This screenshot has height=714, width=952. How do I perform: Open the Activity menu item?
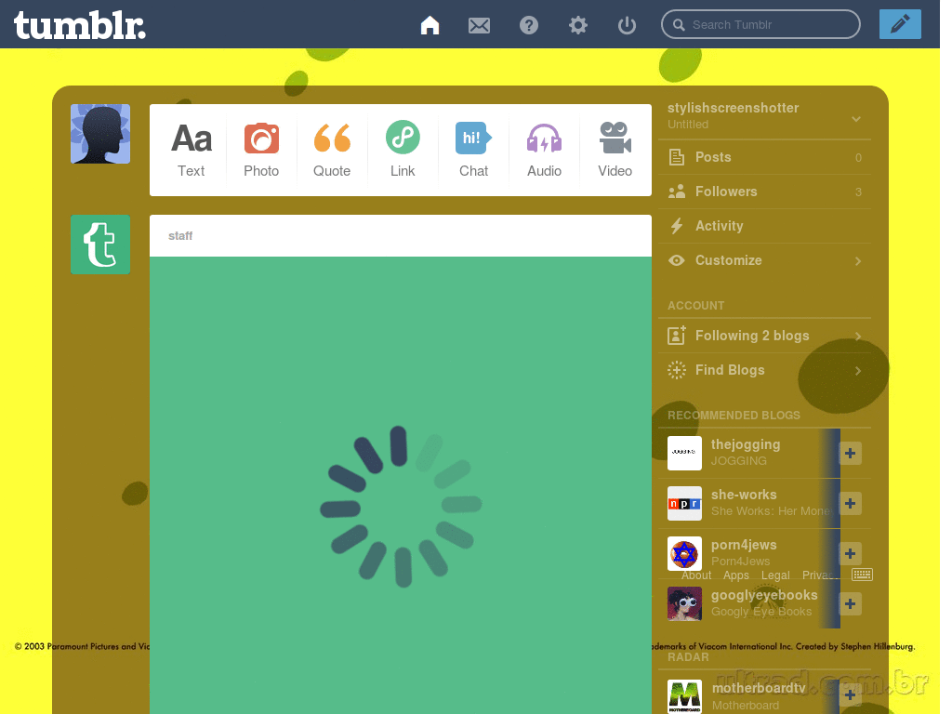pos(764,226)
